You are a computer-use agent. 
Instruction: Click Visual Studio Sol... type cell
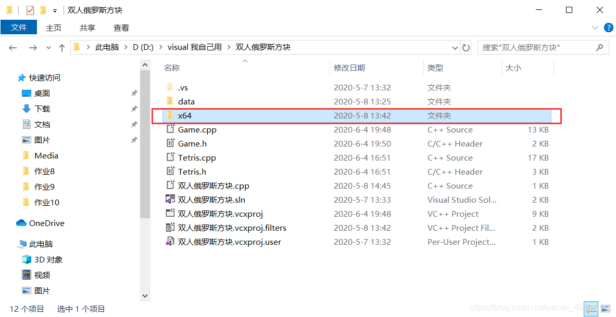(x=462, y=200)
